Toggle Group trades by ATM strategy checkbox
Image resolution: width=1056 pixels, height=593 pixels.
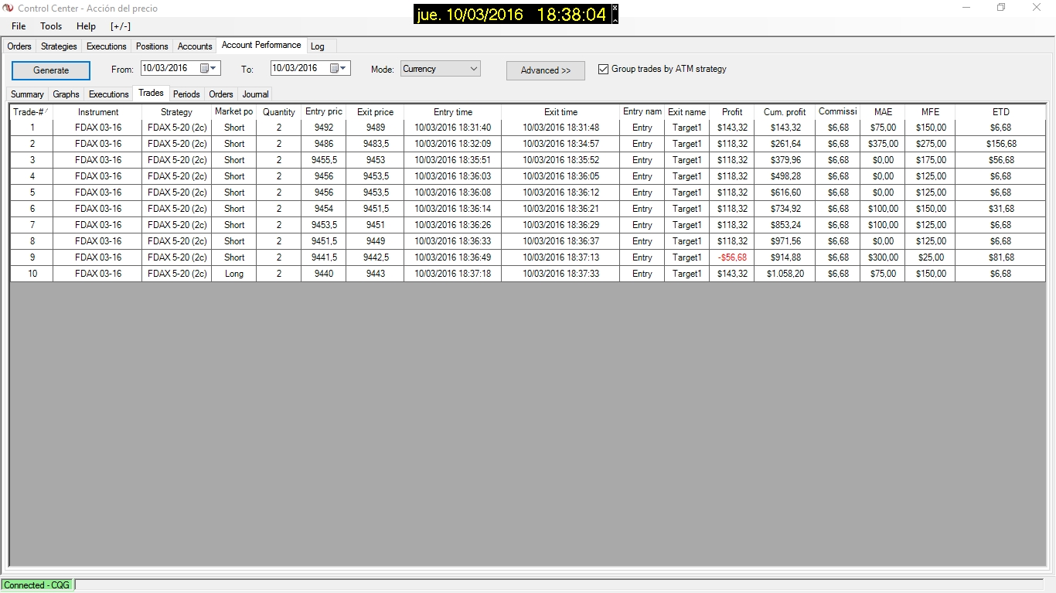click(x=604, y=70)
